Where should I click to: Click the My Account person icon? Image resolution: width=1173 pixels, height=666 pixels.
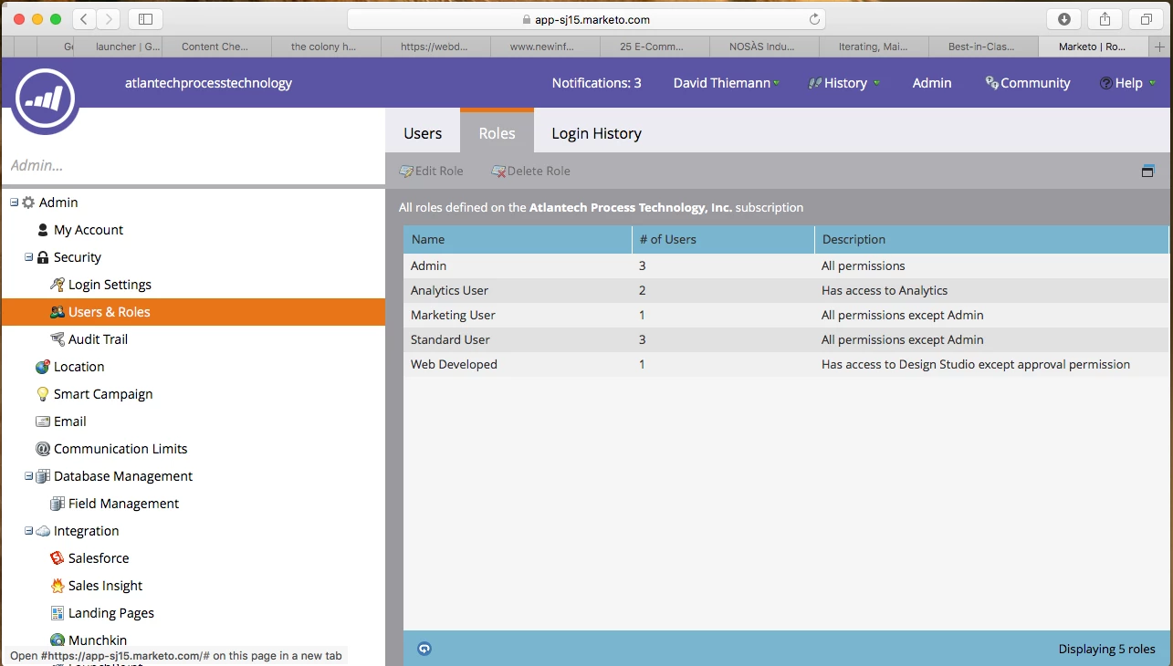click(43, 230)
